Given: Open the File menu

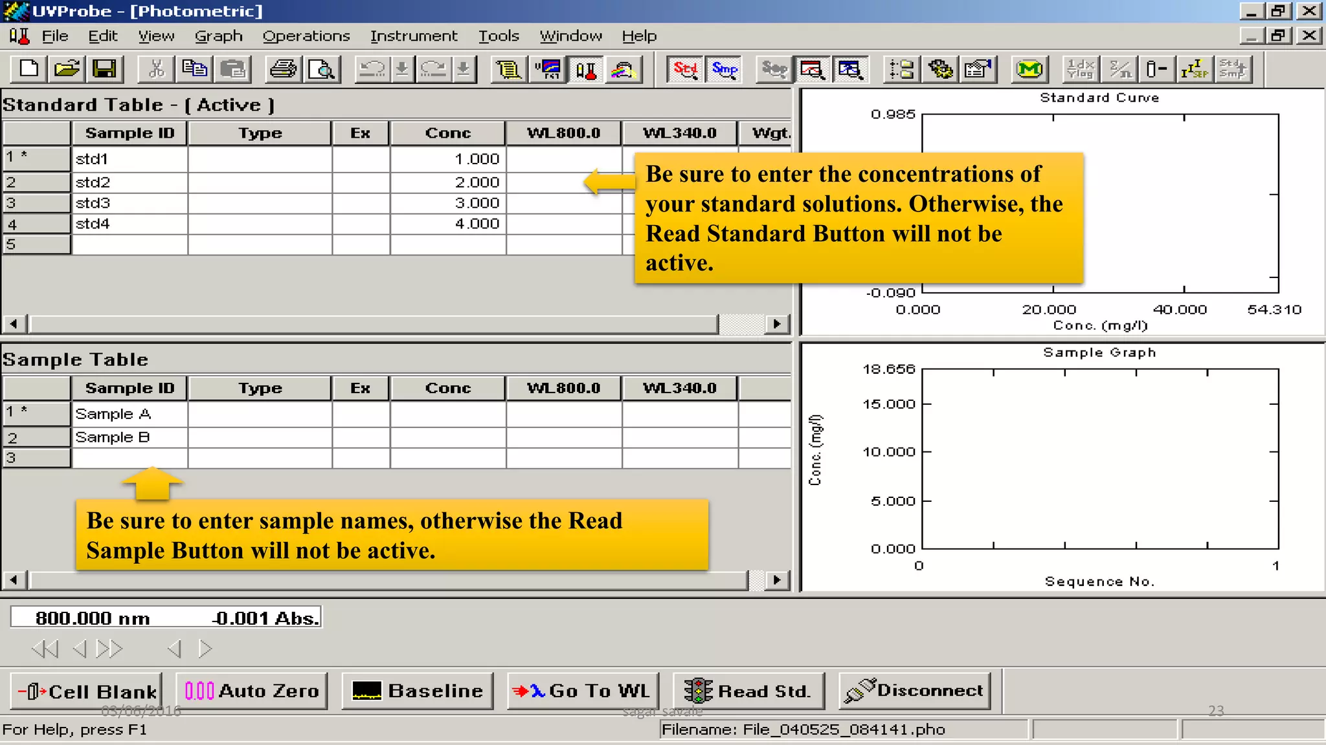Looking at the screenshot, I should click(55, 36).
